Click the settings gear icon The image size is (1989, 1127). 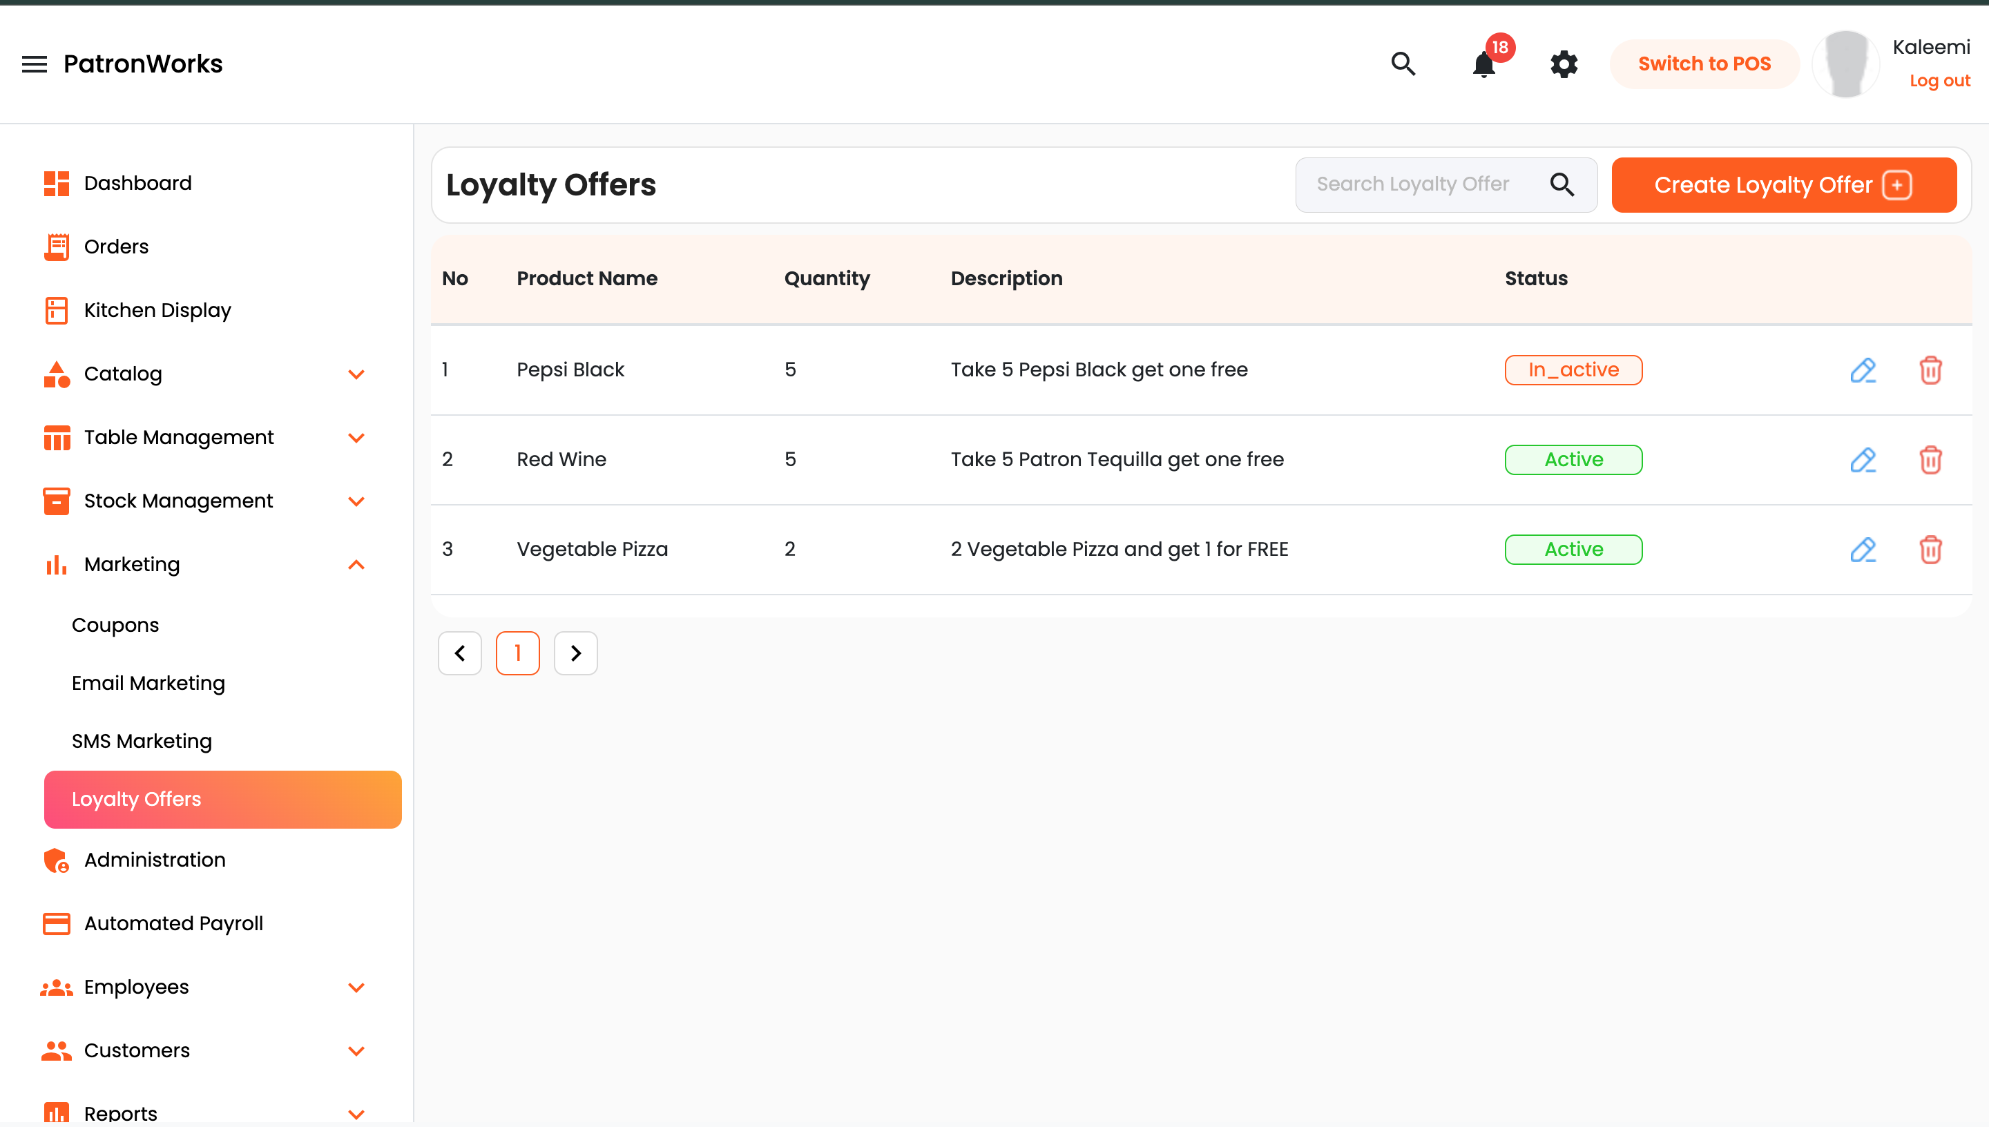[1564, 64]
